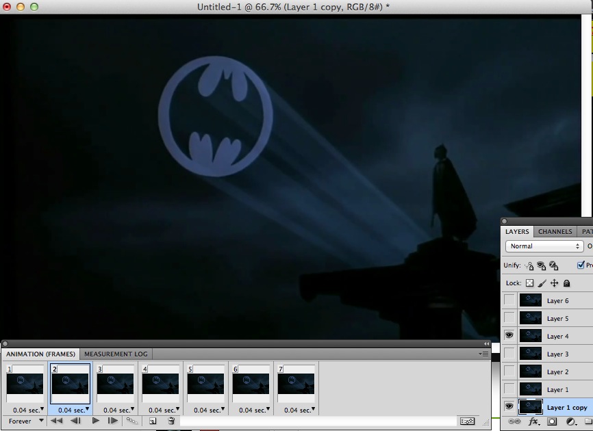
Task: Click the Lock position icon
Action: click(x=555, y=283)
